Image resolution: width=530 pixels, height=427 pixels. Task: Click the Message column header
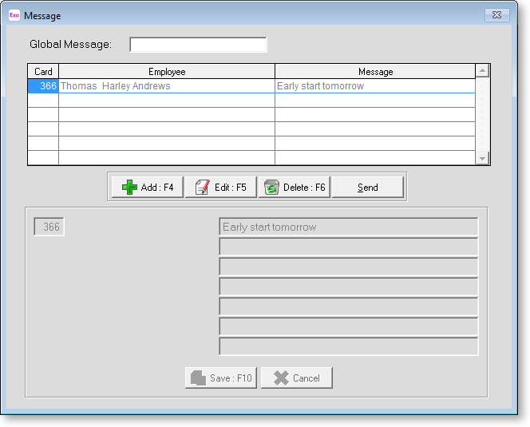pos(374,72)
